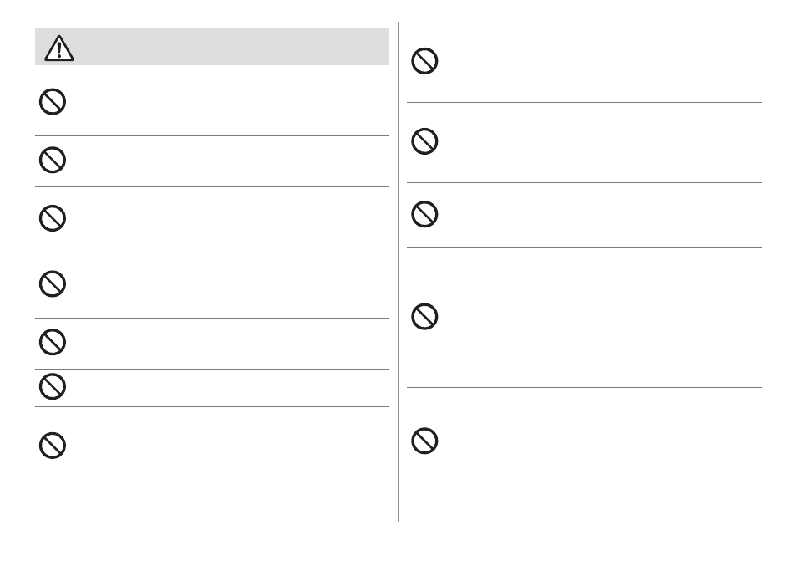Click the separator line under top right prohibition icon
This screenshot has width=797, height=561.
pos(584,102)
